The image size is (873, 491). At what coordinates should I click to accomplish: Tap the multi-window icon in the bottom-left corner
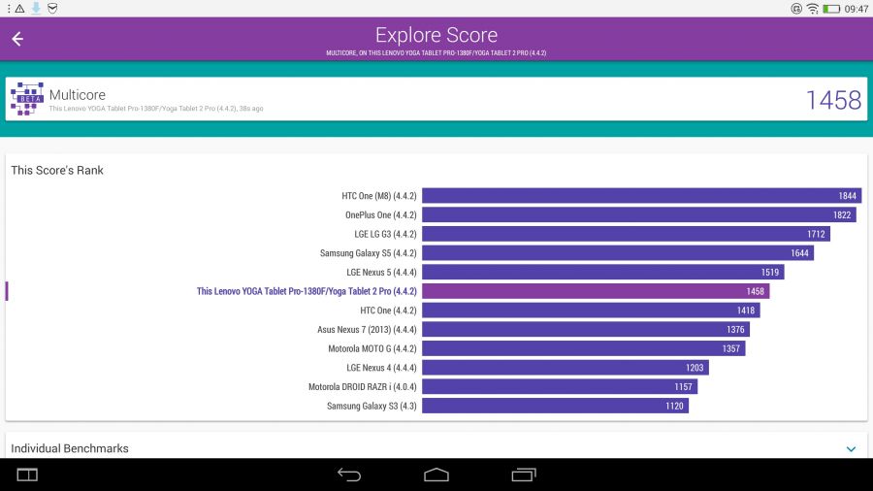pos(27,475)
